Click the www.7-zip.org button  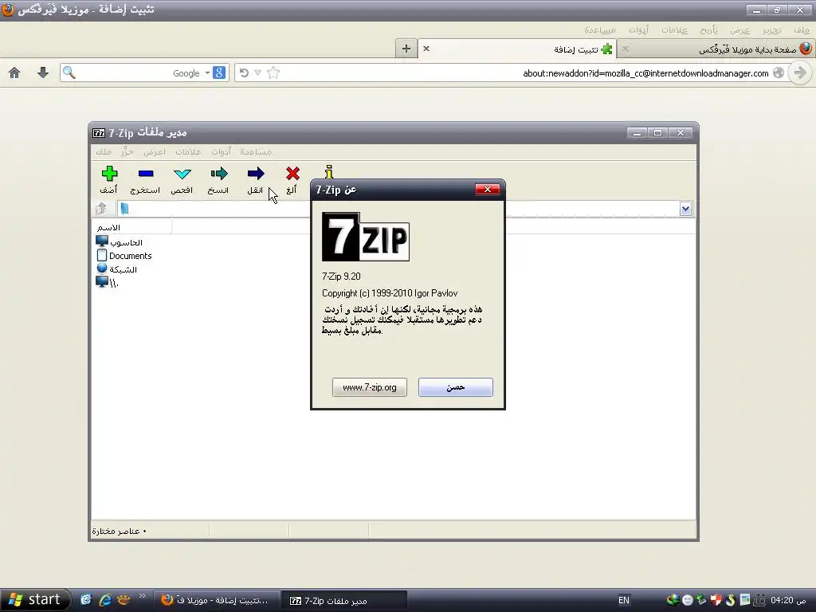click(x=370, y=387)
